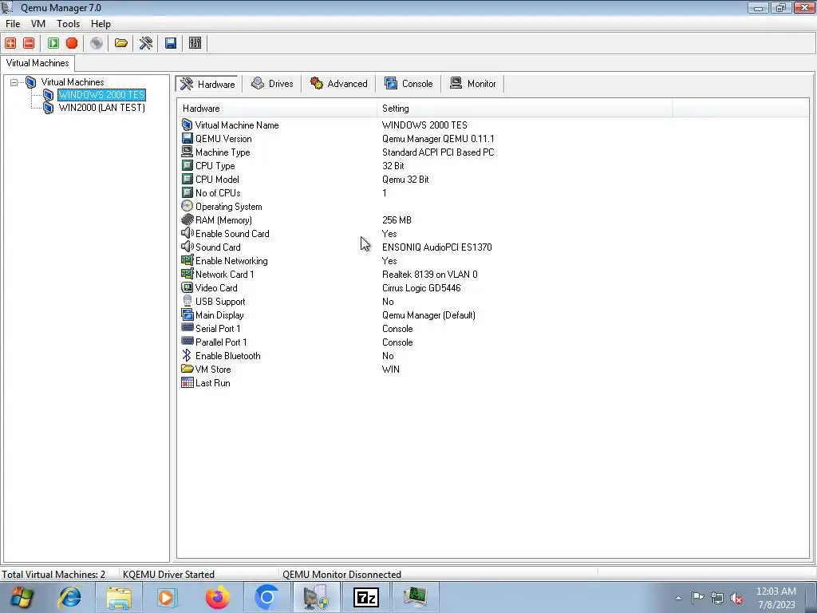Click the Enable Sound Card speaker icon
The height and width of the screenshot is (613, 817).
coord(187,233)
